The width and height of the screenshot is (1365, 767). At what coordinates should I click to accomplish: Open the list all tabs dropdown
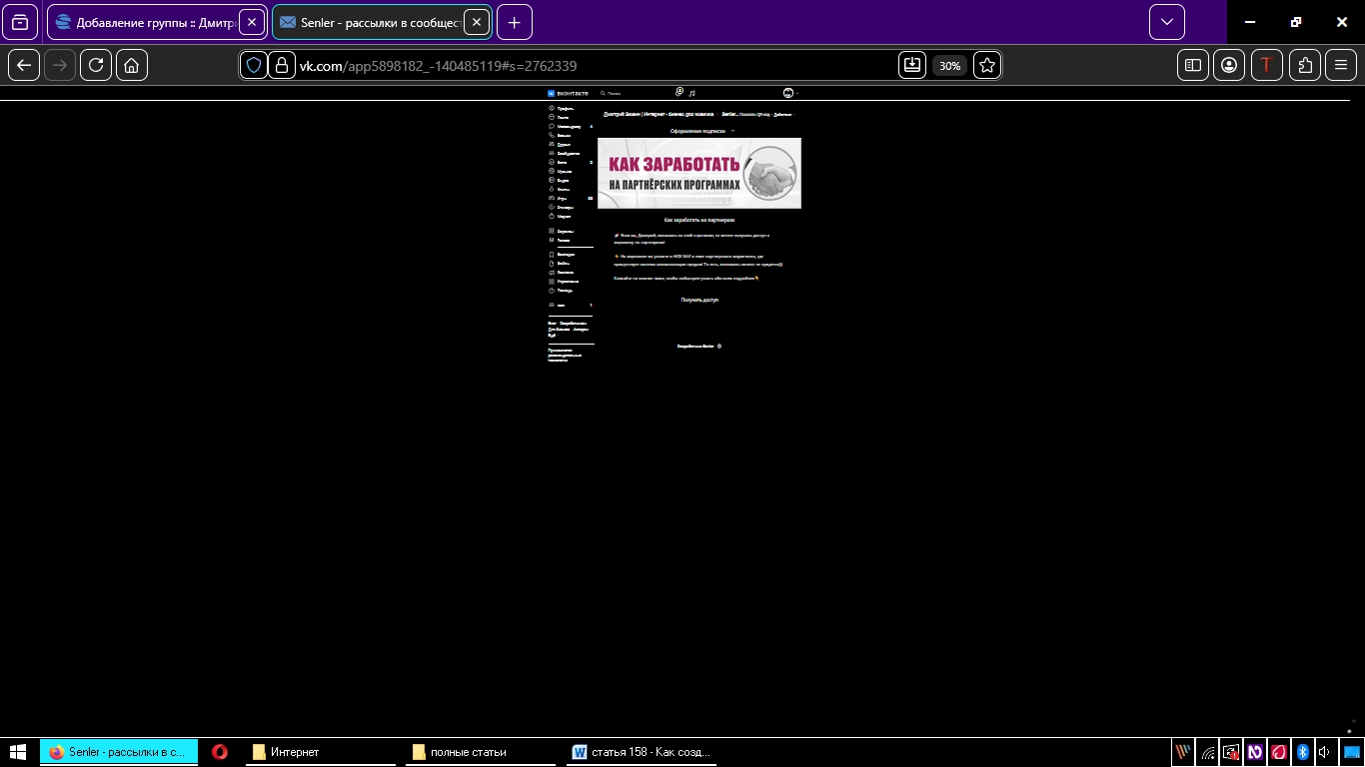coord(1166,22)
